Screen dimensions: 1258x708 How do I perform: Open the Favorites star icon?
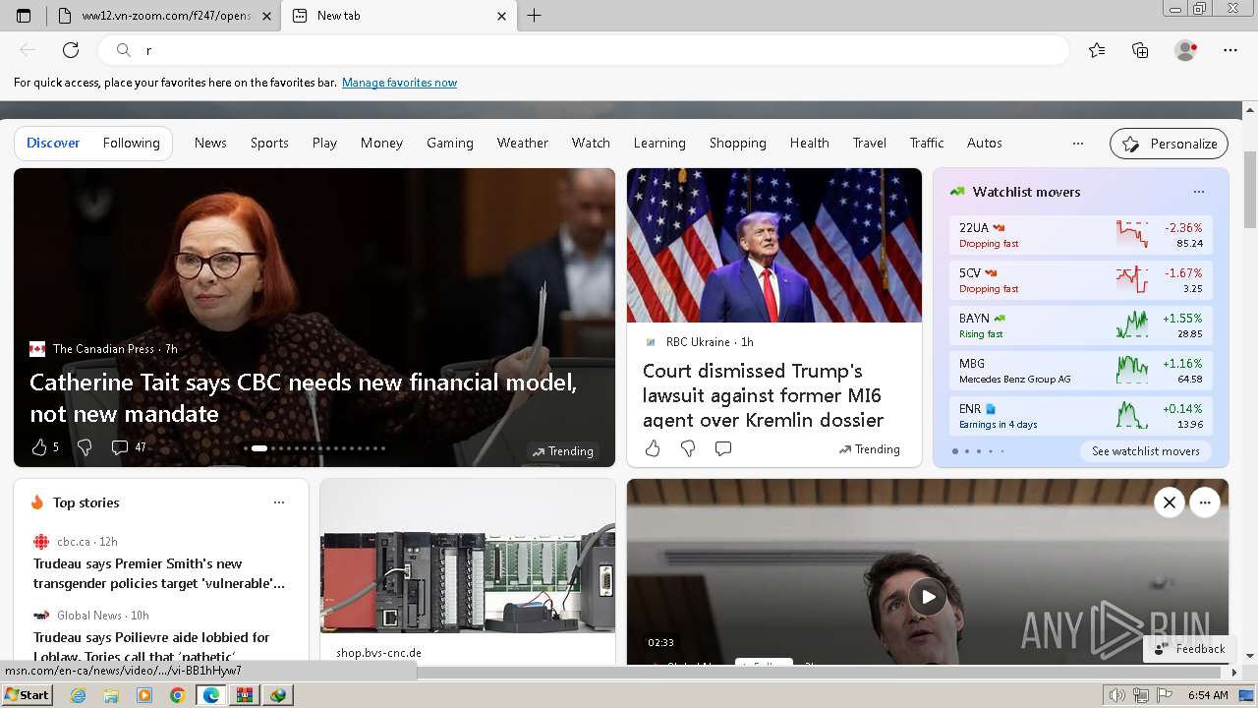point(1097,50)
